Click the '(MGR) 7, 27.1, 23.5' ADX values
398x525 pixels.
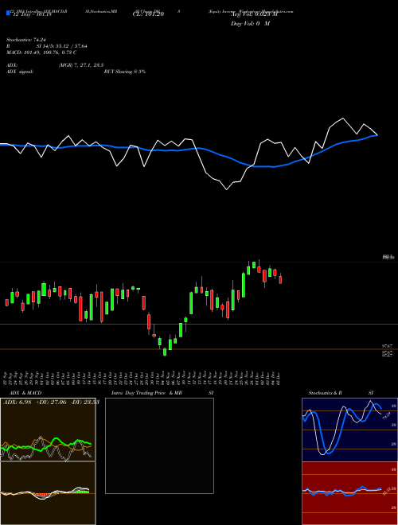click(81, 65)
